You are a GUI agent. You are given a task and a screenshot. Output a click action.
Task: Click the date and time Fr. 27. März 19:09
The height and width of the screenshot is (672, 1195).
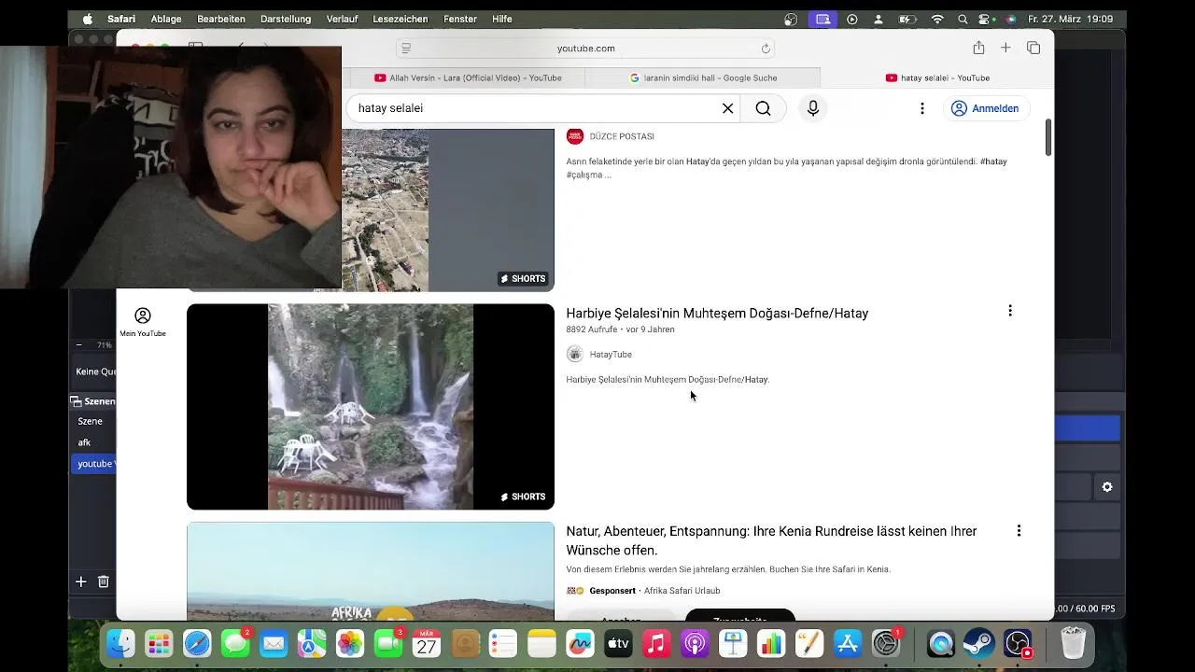(x=1070, y=19)
